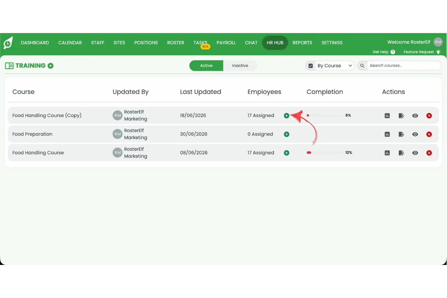Click the date 30/06/2026
The image size is (447, 298).
[x=194, y=134]
